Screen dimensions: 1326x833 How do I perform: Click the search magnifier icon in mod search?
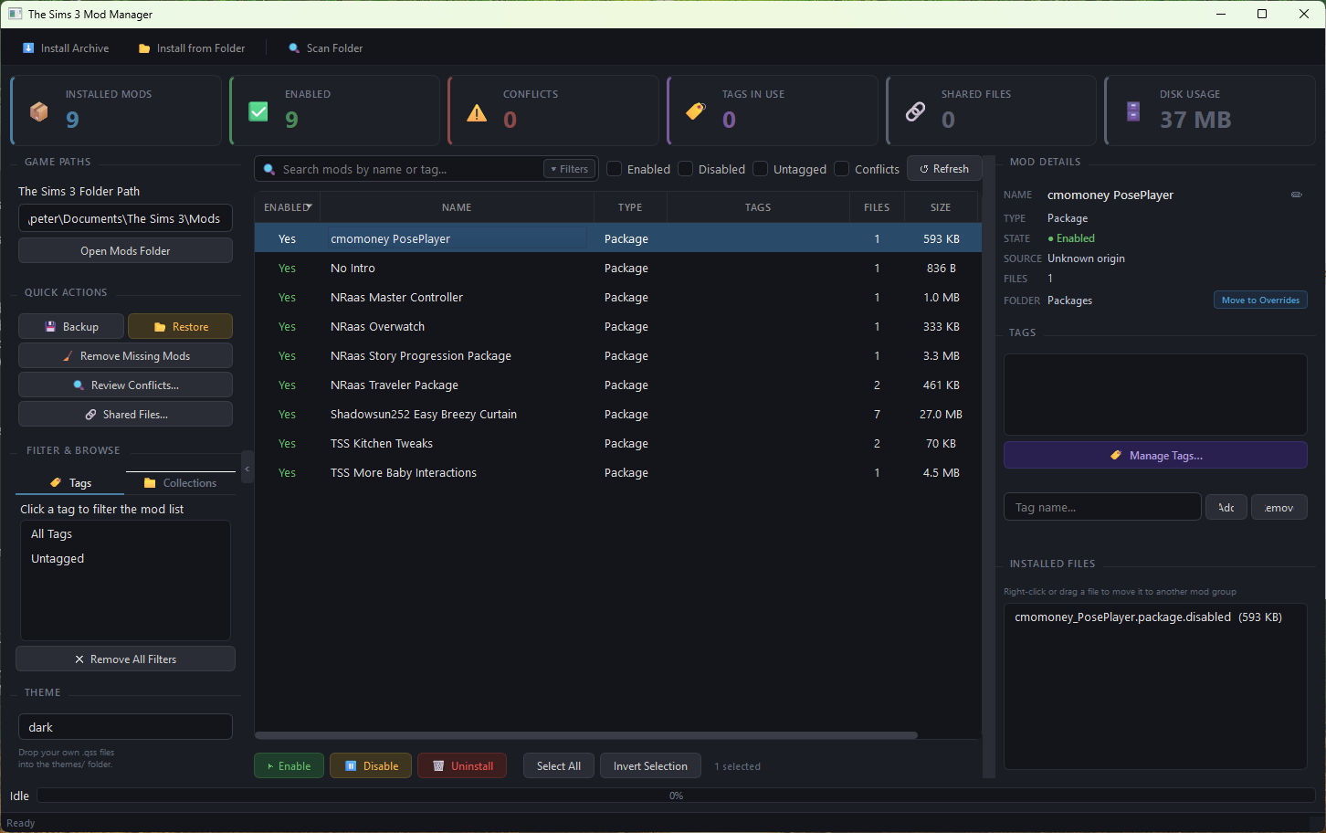point(269,169)
